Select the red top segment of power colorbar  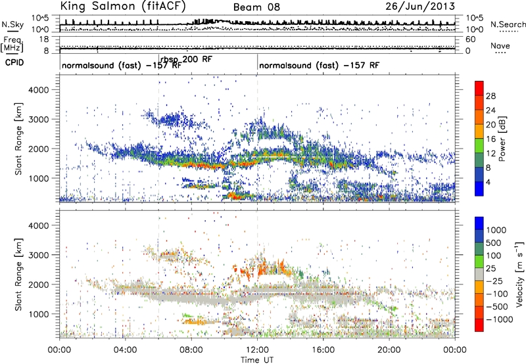[x=479, y=89]
